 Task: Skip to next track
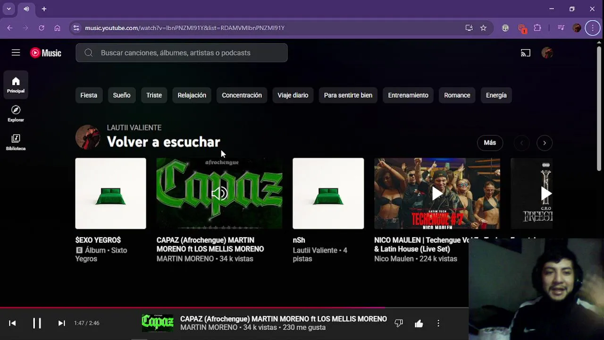click(x=61, y=323)
